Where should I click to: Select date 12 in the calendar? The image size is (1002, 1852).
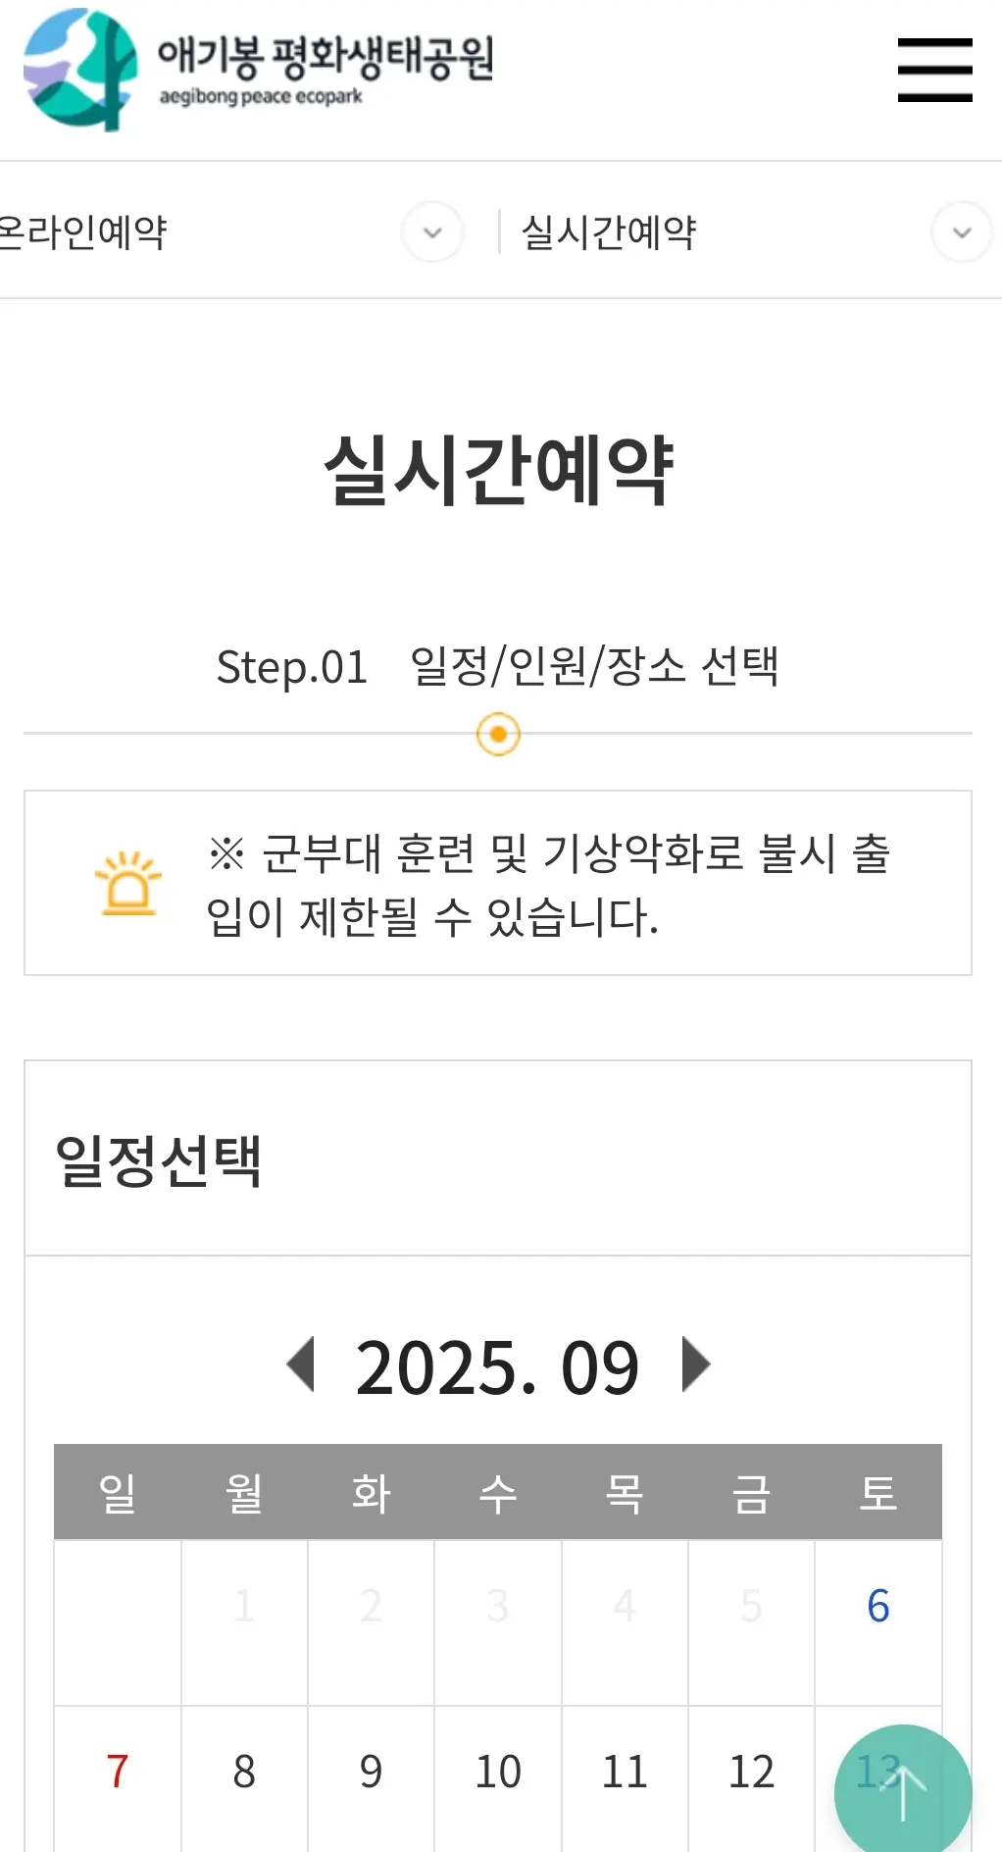tap(751, 1771)
